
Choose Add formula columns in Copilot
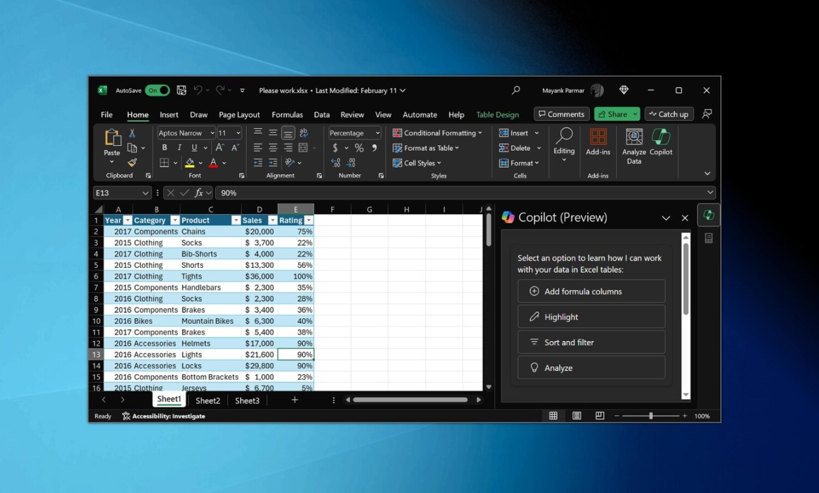591,291
